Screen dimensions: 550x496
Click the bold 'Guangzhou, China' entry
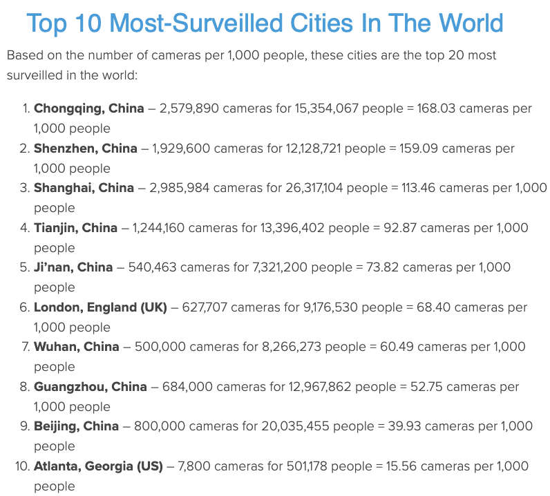point(90,387)
